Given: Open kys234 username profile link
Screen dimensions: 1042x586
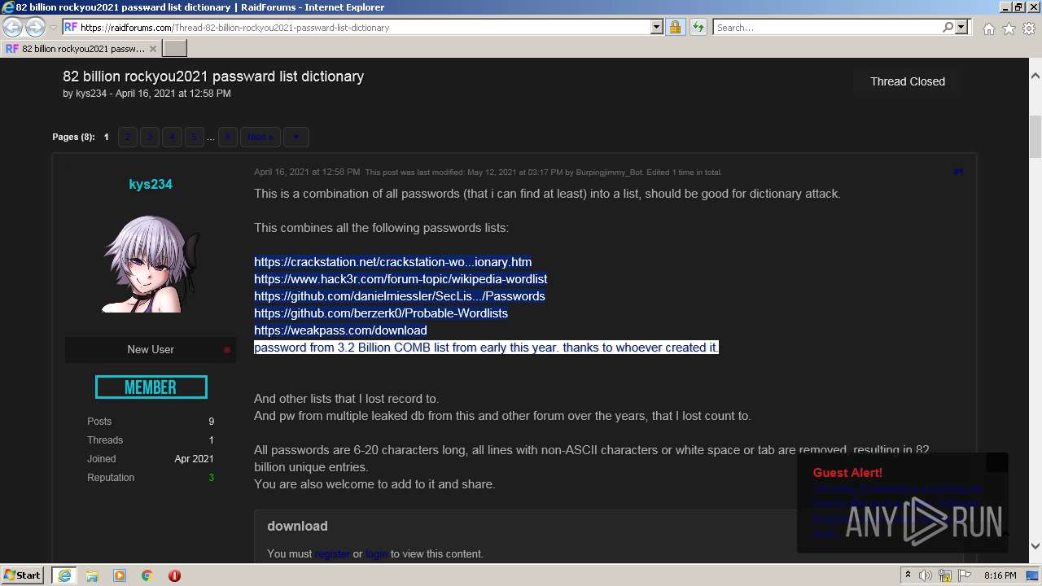Looking at the screenshot, I should tap(151, 184).
